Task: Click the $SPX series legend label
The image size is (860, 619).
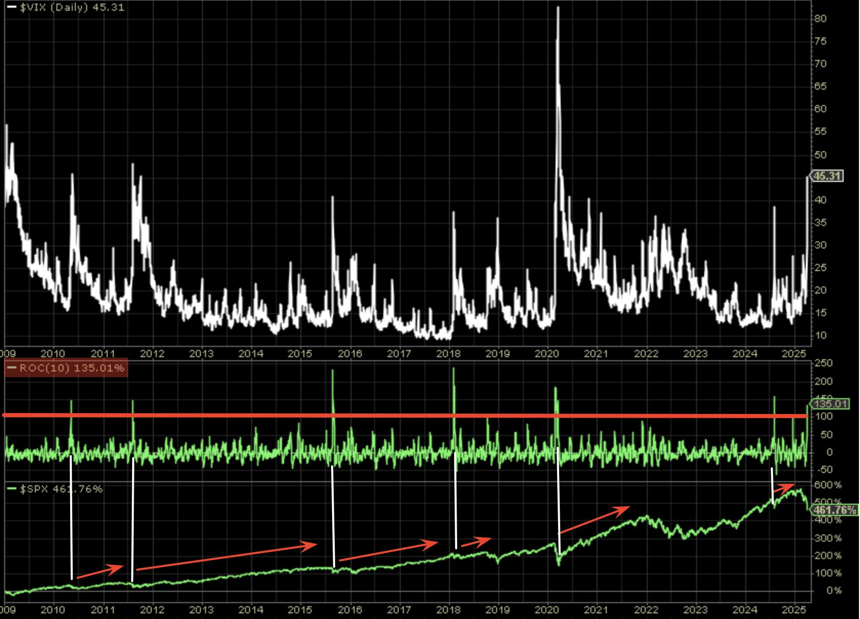Action: click(x=61, y=489)
